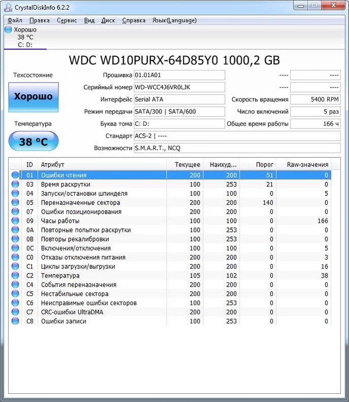Click status circle of Ошибки записи row
This screenshot has width=349, height=402.
15,321
